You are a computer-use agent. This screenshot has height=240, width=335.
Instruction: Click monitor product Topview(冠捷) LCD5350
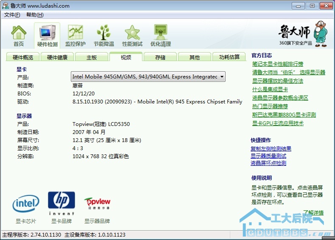(101, 124)
